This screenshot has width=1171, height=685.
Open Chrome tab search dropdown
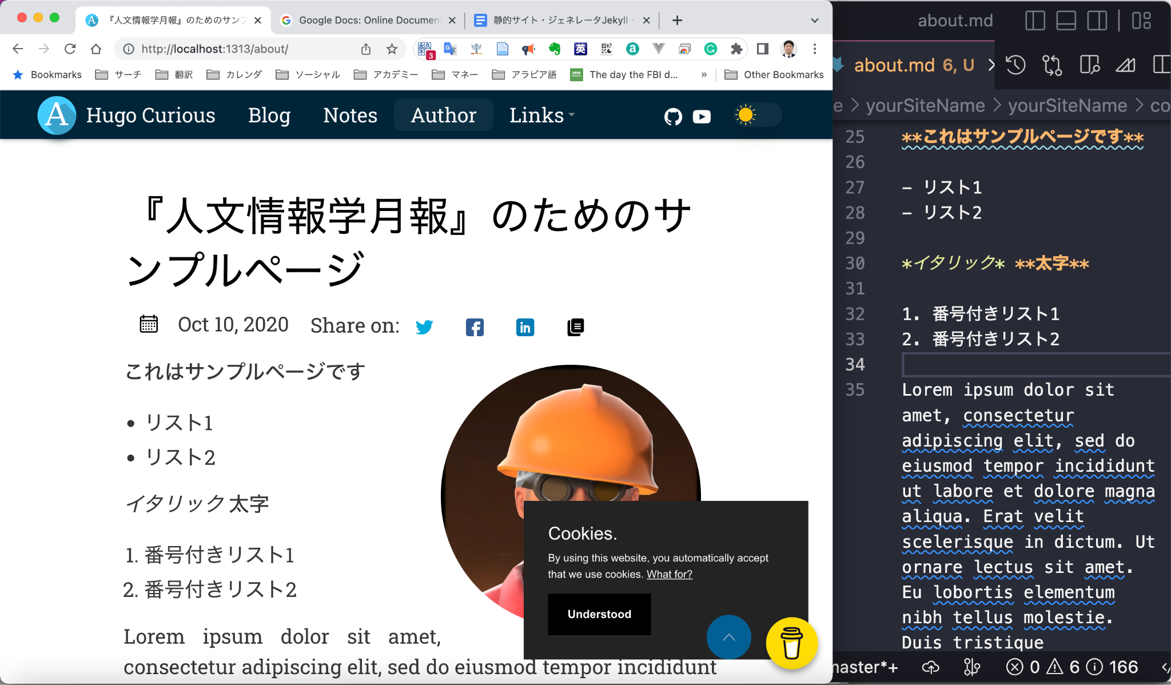pos(815,20)
